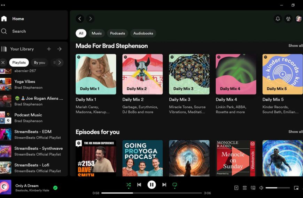Open the user profile avatar menu
The width and height of the screenshot is (303, 198).
point(298,19)
